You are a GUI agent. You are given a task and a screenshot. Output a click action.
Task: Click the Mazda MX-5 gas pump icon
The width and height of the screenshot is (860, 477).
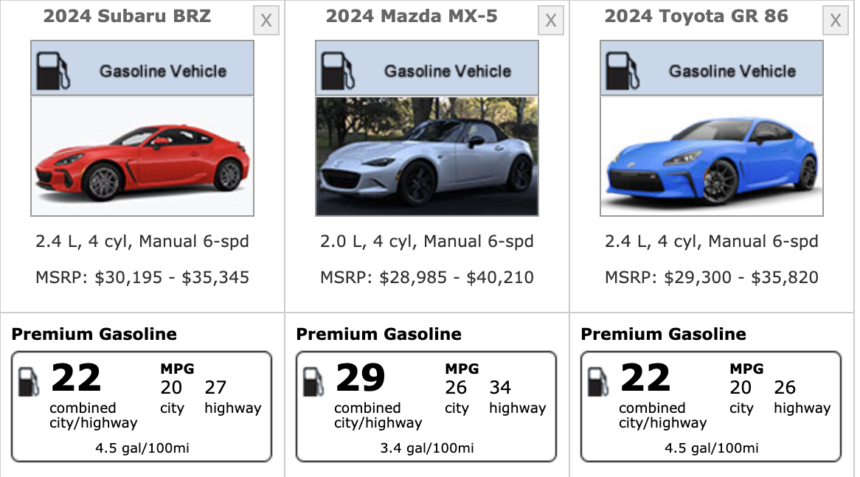coord(339,69)
